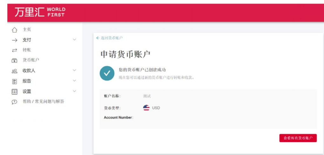Click the currency account icon beside 货币账户
Screen dimensions: 324x155
click(14, 60)
